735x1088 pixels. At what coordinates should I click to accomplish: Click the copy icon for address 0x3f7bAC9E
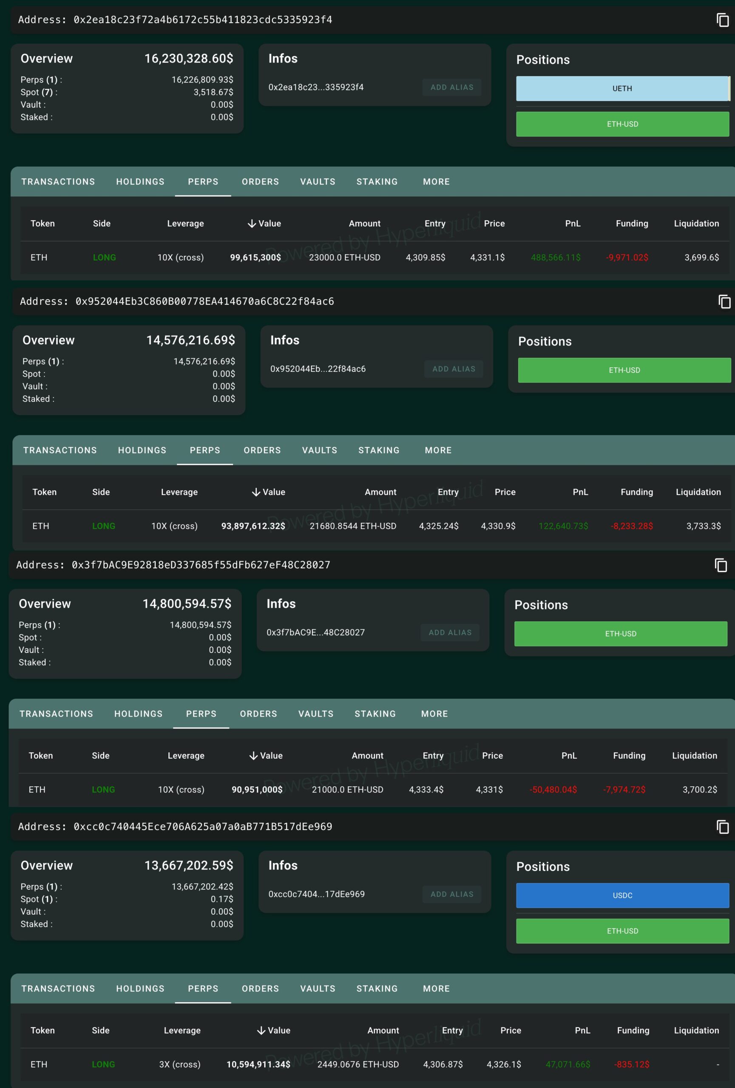pos(721,565)
